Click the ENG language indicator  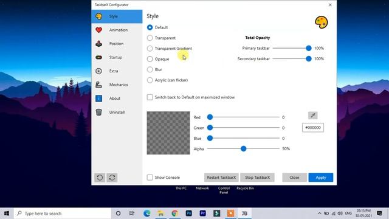(348, 214)
